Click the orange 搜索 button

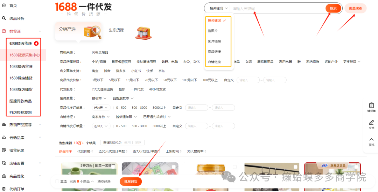334,8
